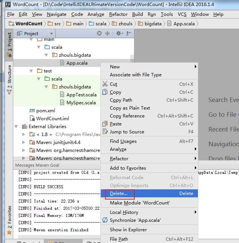Expand the JDK 1.8 library node
Viewport: 239px width, 243px height.
pyautogui.click(x=23, y=134)
